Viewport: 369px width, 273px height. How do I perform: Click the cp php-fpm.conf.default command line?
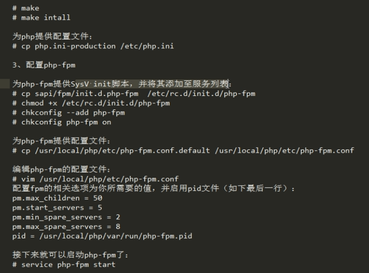click(183, 150)
